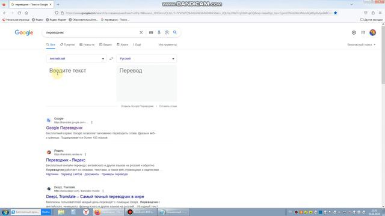Open more options for the Яндекс result
Image resolution: width=385 pixels, height=216 pixels.
(85, 154)
